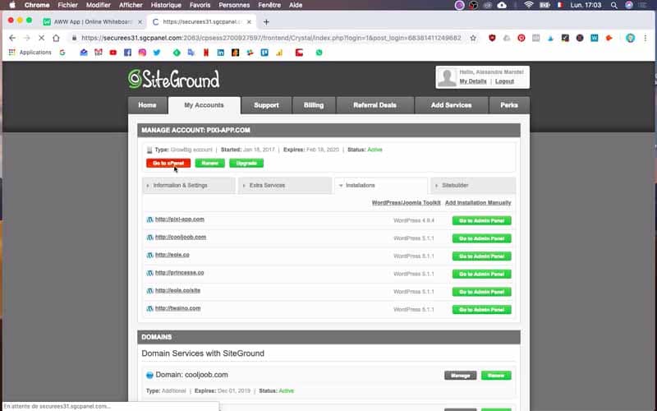Open the Gmail bookmark
This screenshot has width=657, height=411.
(99, 53)
